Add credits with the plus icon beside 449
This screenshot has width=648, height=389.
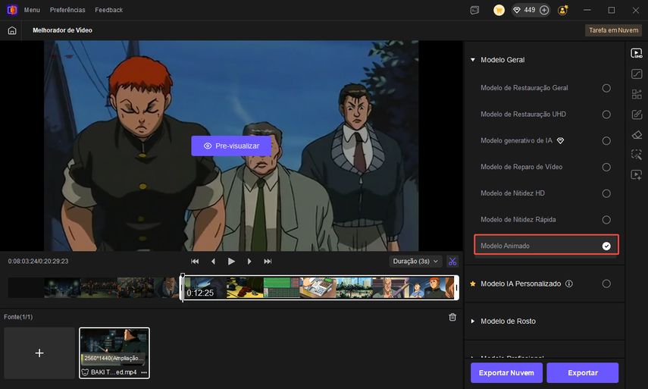(544, 10)
